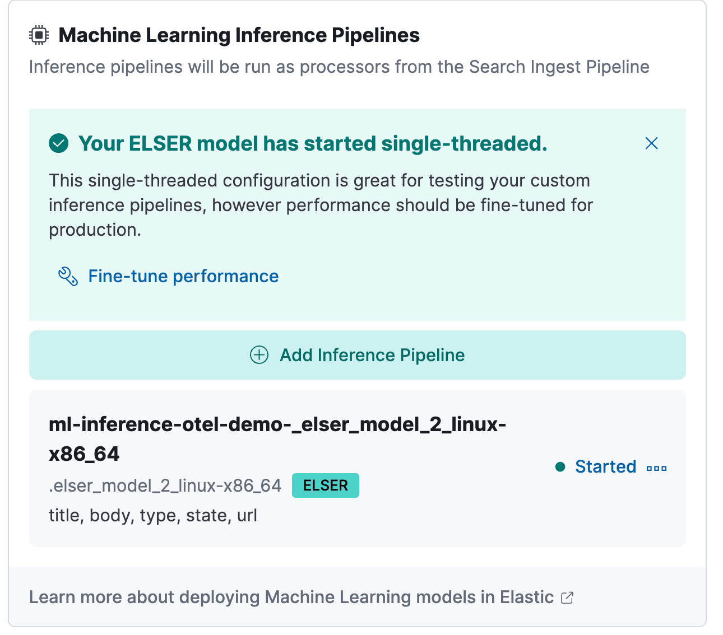723x635 pixels.
Task: Click the green success checkmark icon
Action: point(59,143)
